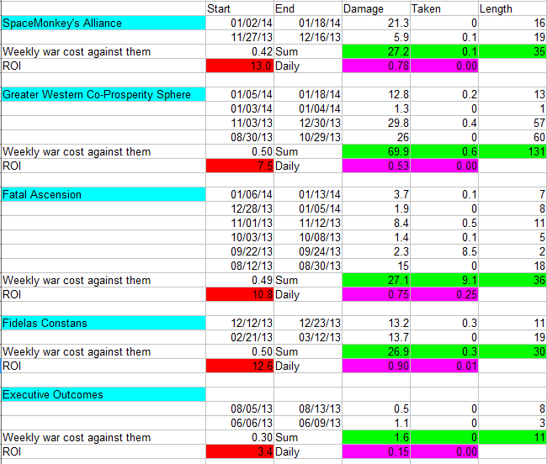Select the length cell showing 18
The height and width of the screenshot is (464, 547).
512,266
